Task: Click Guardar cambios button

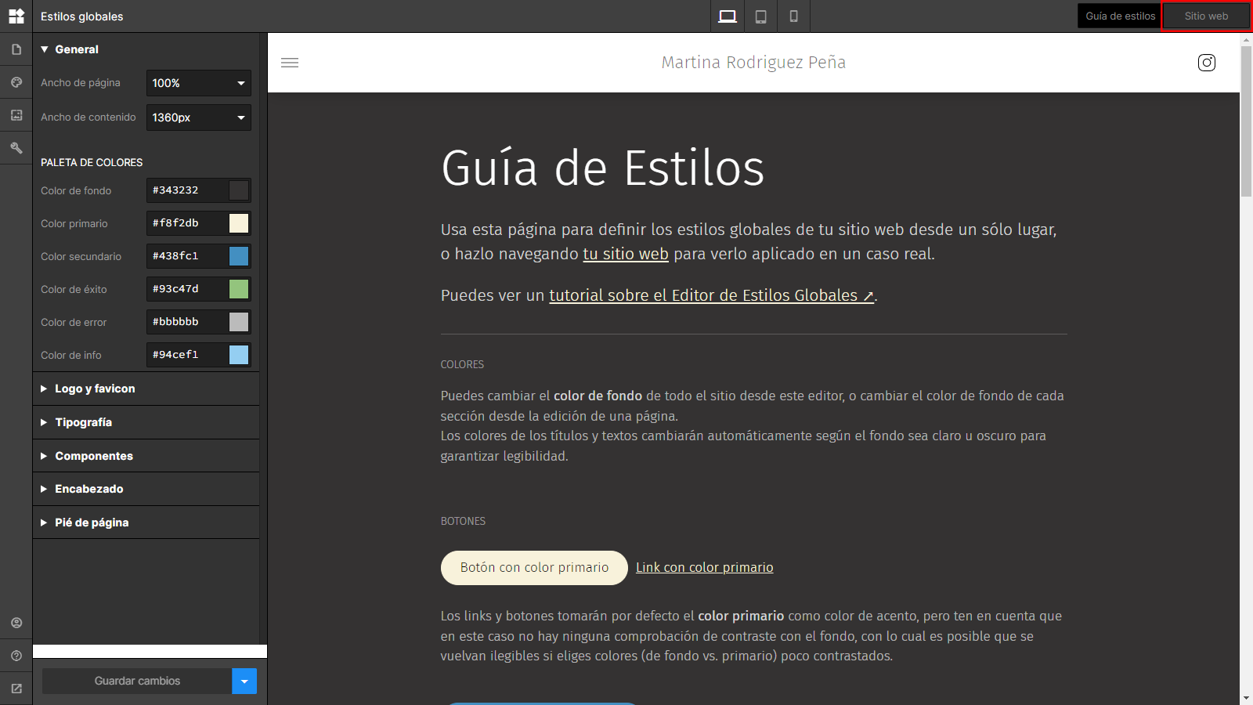Action: click(x=137, y=681)
